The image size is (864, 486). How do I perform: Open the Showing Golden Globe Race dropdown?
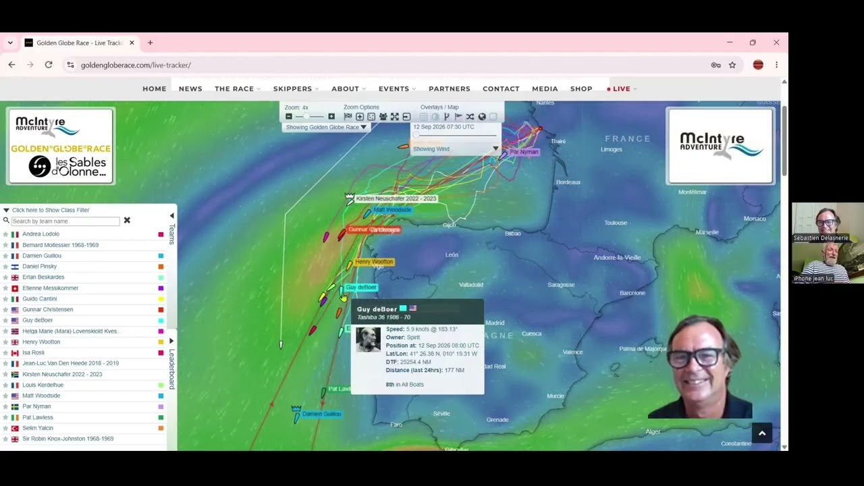(x=326, y=127)
